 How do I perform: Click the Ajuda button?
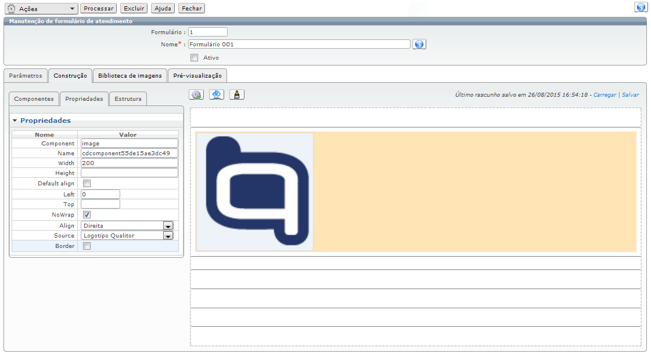coord(163,8)
